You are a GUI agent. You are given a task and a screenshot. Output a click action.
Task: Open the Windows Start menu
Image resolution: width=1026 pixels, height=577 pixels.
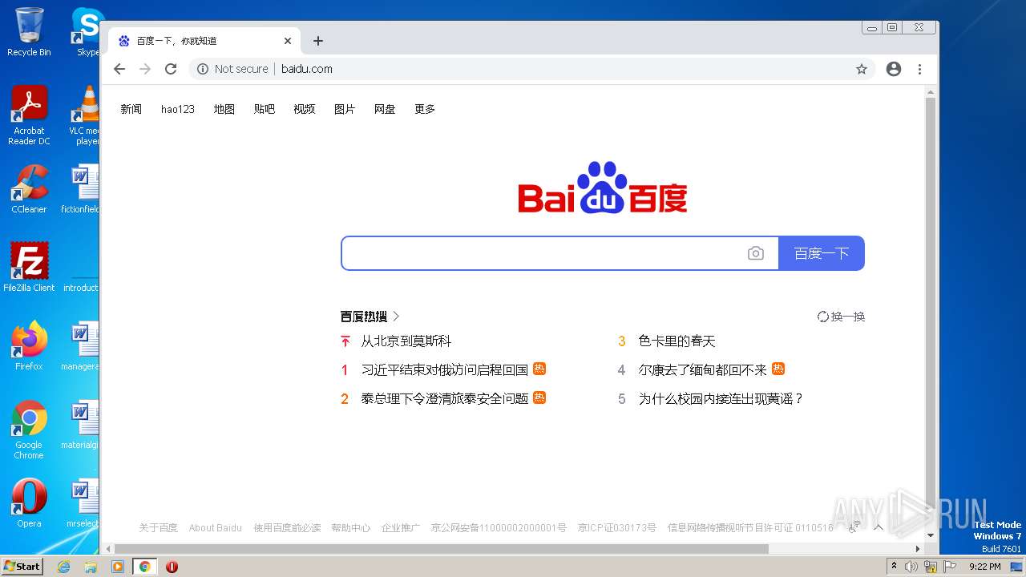pos(22,566)
